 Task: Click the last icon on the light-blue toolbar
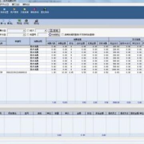click(x=36, y=21)
